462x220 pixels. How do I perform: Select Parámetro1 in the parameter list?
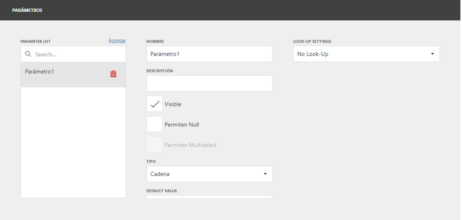73,75
